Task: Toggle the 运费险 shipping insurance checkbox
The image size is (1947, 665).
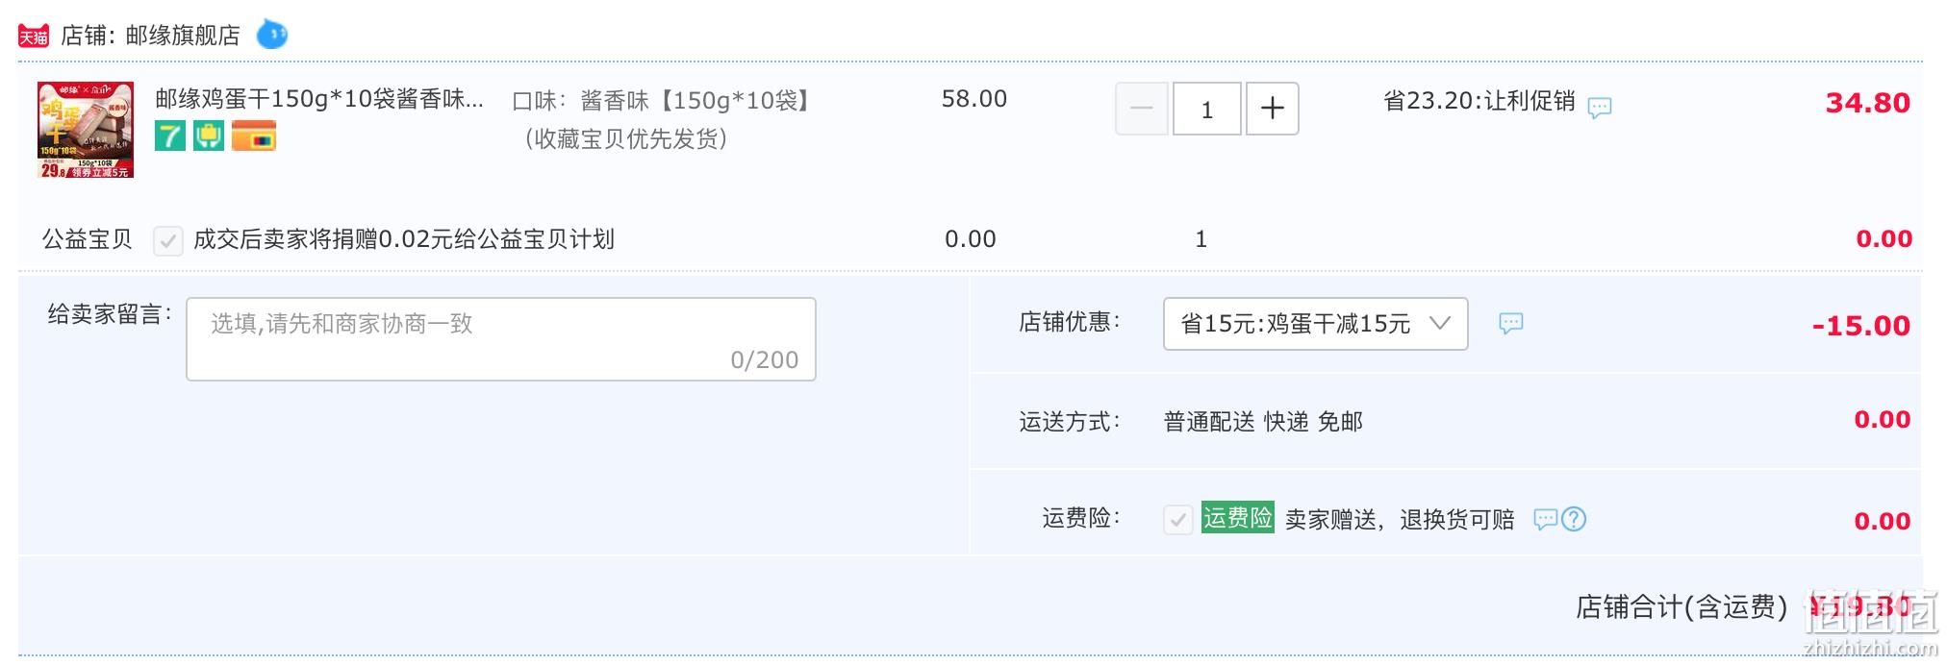Action: (1178, 520)
